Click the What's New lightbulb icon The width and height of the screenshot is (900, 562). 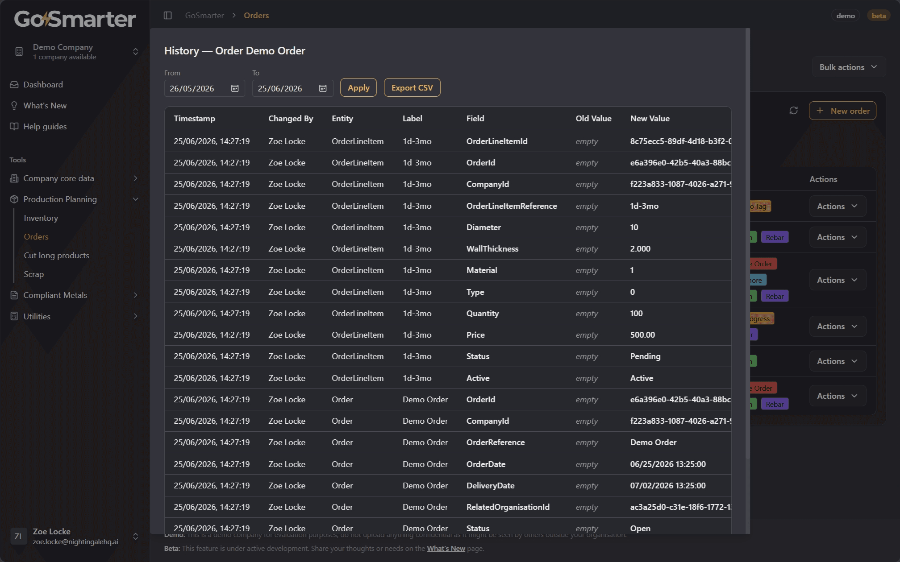(x=14, y=106)
